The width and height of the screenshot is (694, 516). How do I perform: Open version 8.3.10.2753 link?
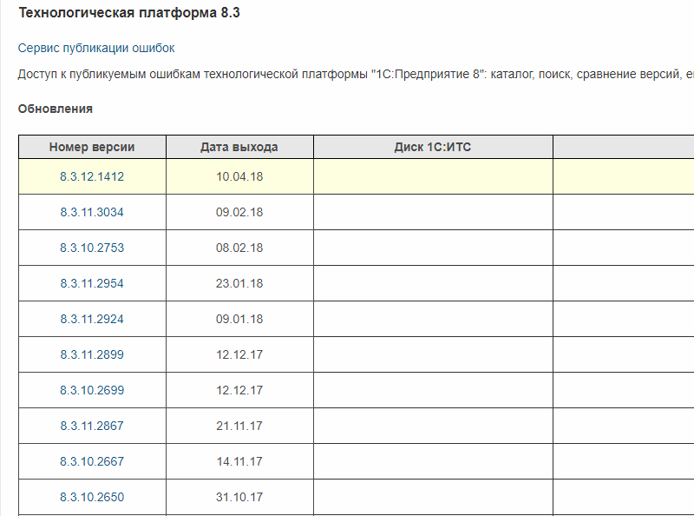(92, 248)
